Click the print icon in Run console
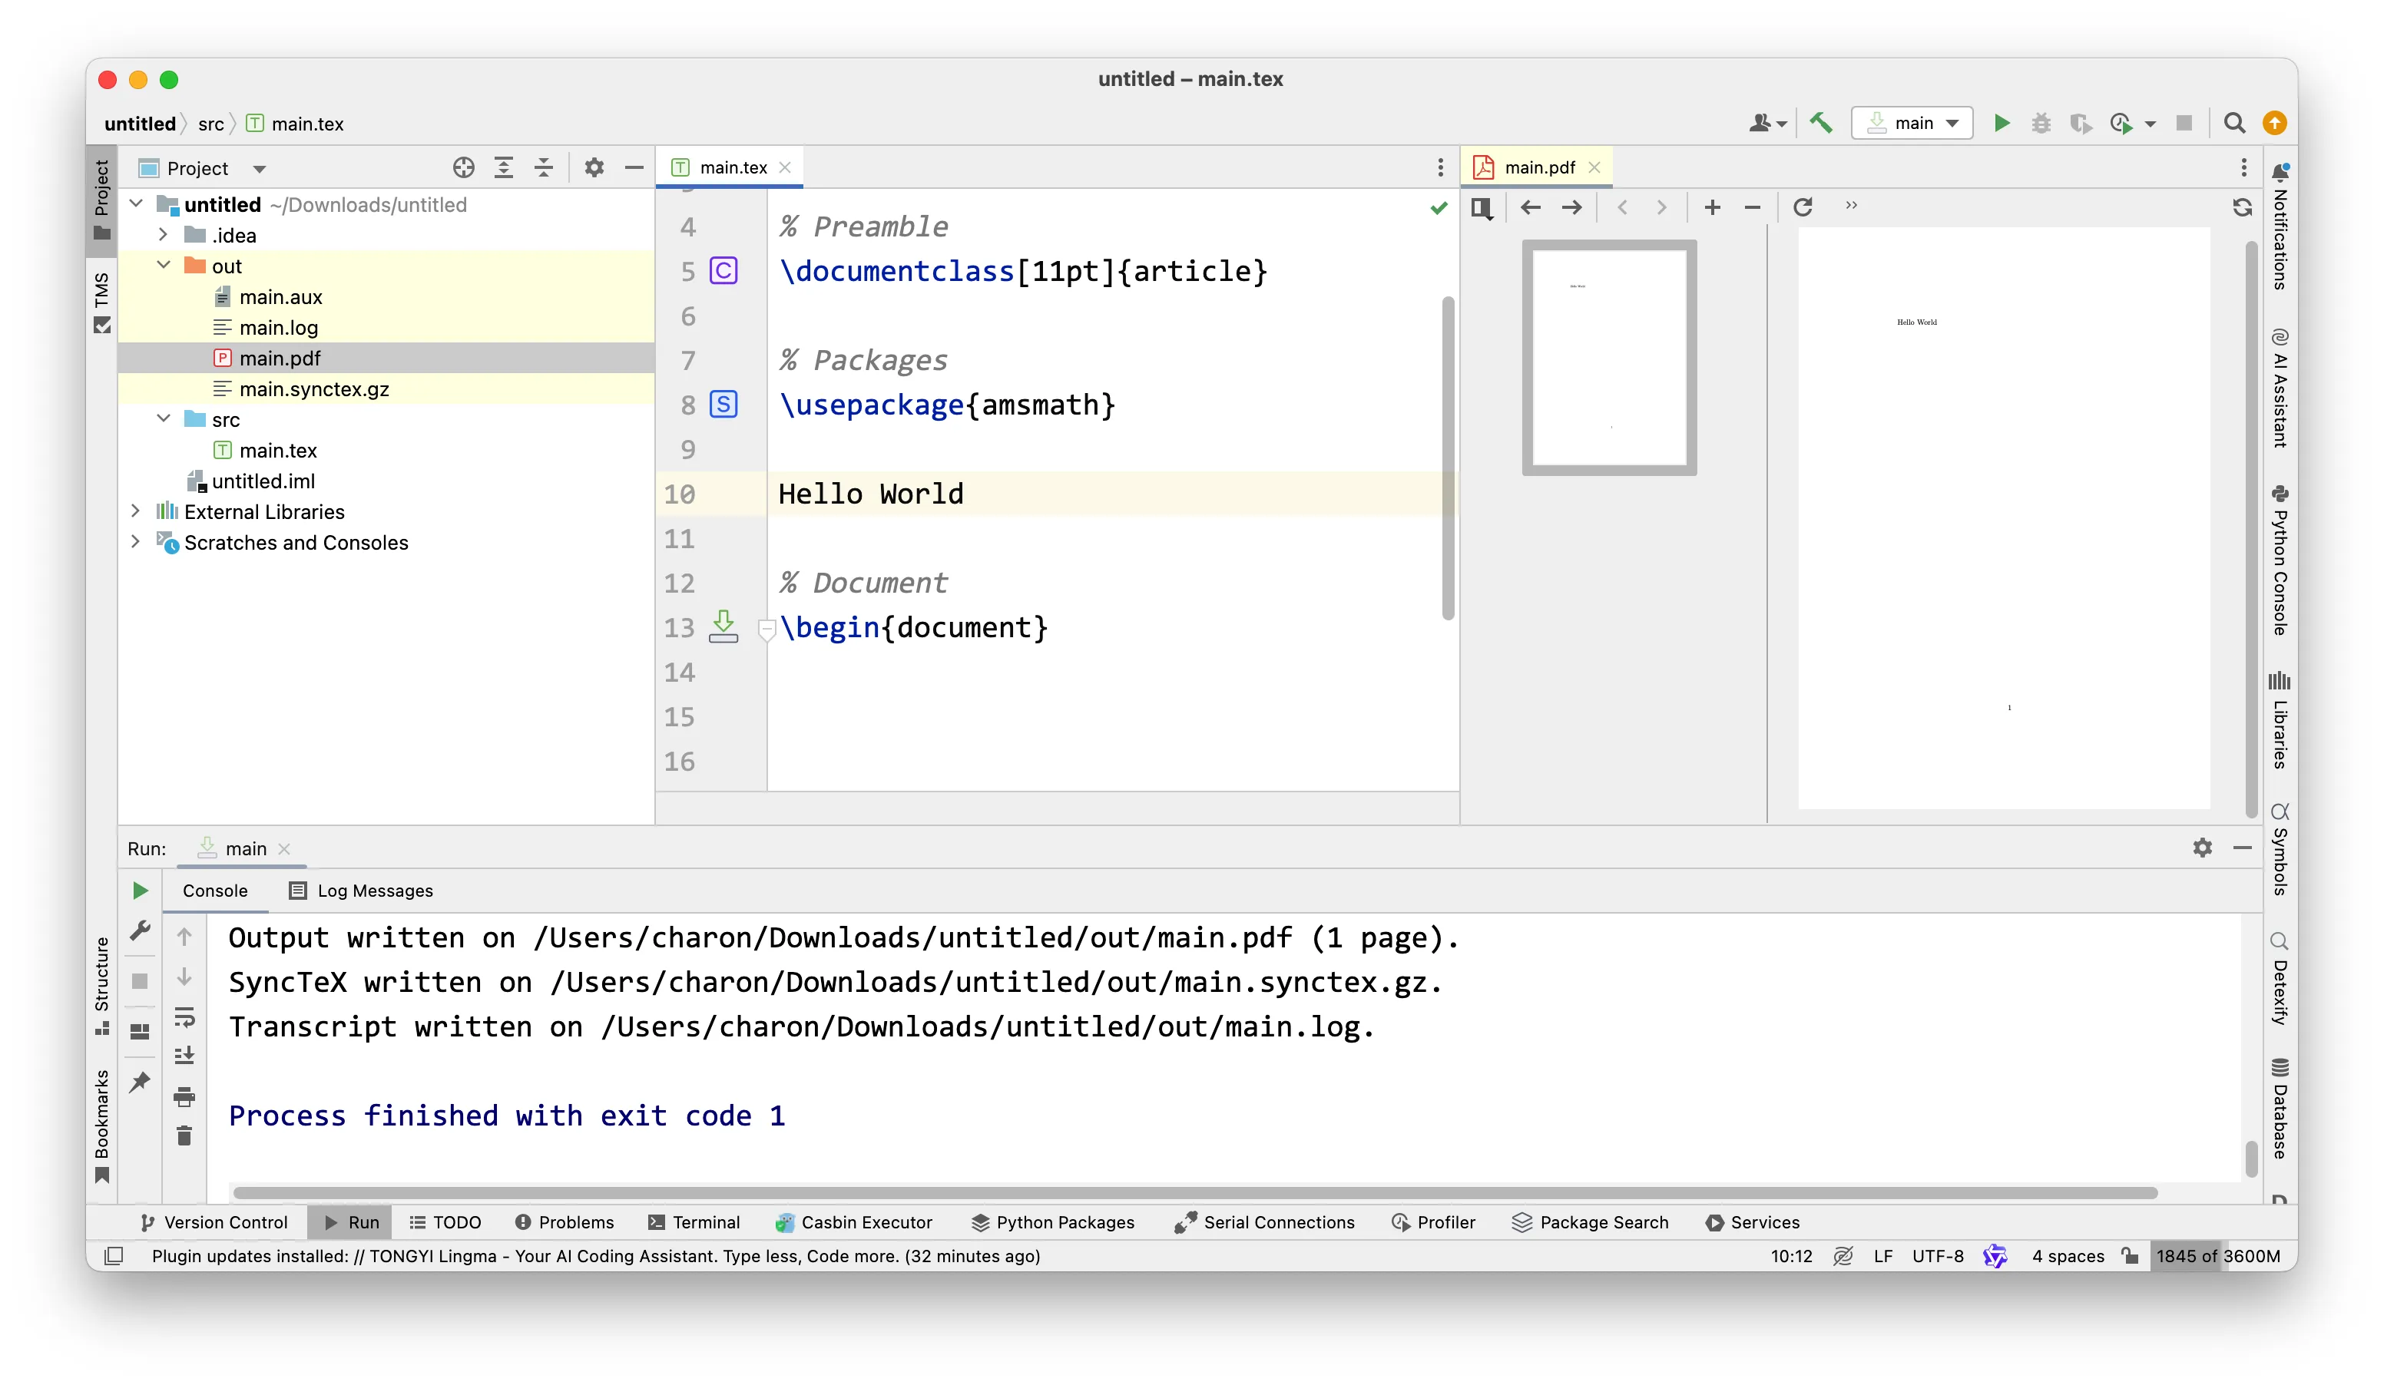This screenshot has width=2384, height=1385. coord(184,1096)
